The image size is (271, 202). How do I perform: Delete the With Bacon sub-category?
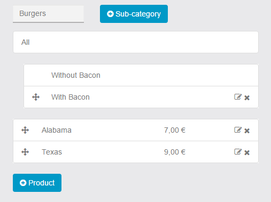pos(247,98)
